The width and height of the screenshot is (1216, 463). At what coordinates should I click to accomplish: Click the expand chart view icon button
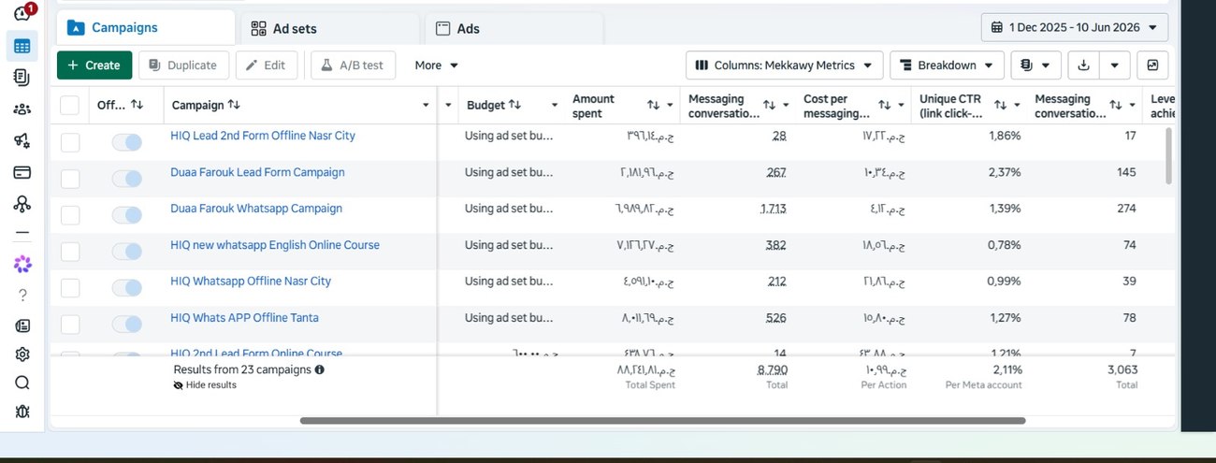point(1152,65)
